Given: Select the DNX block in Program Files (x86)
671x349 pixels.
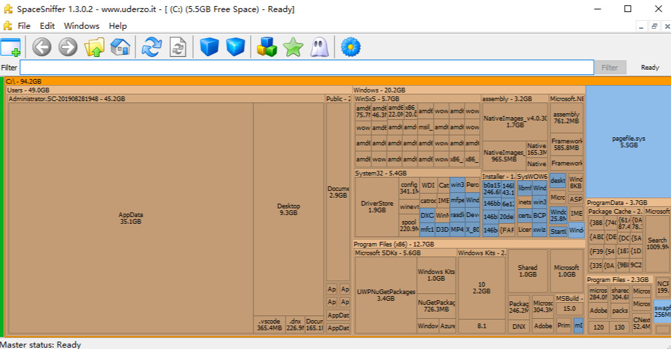Looking at the screenshot, I should pyautogui.click(x=519, y=326).
